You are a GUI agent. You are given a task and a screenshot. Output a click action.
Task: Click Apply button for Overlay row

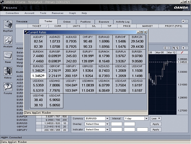coord(156,124)
